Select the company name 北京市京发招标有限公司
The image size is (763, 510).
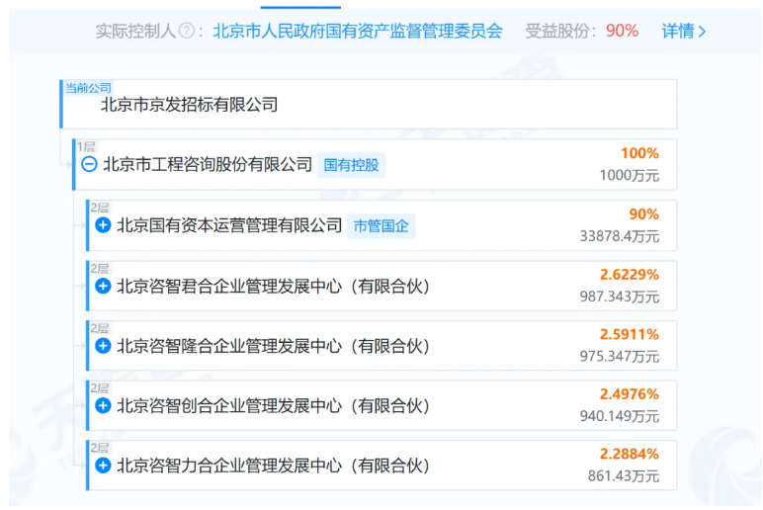(x=190, y=105)
